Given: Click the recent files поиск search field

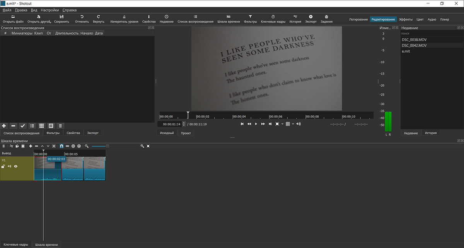Looking at the screenshot, I should click(432, 34).
